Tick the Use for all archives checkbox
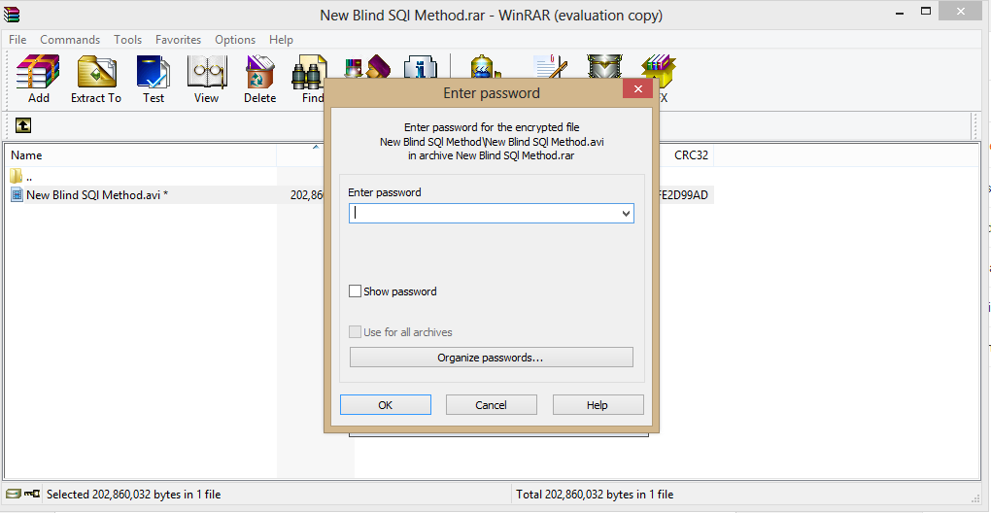991x513 pixels. (356, 331)
